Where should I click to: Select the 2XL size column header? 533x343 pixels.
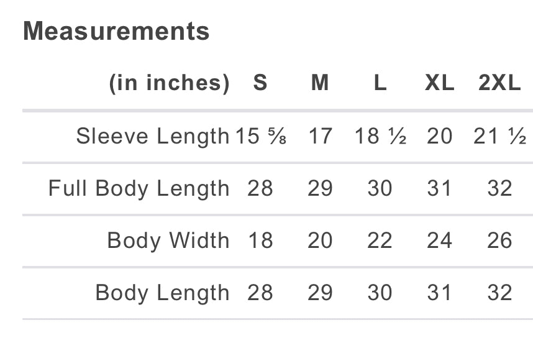[x=499, y=83]
